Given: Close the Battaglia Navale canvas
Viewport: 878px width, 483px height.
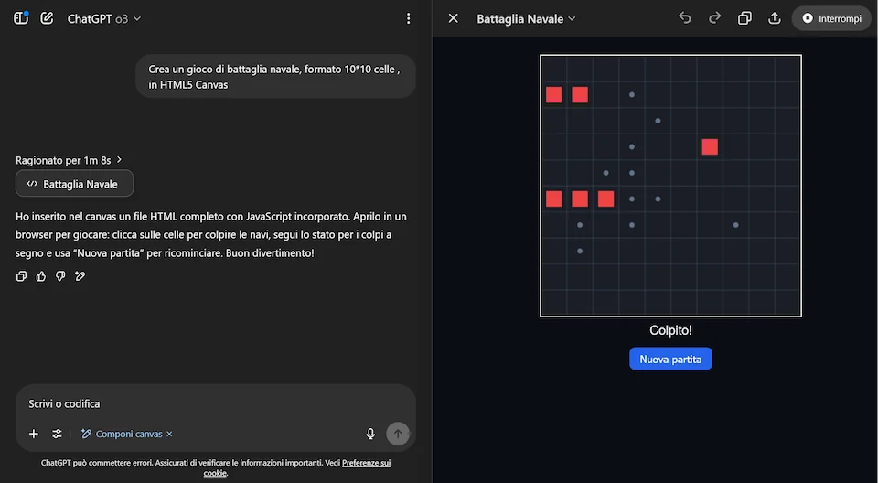Looking at the screenshot, I should coord(454,18).
